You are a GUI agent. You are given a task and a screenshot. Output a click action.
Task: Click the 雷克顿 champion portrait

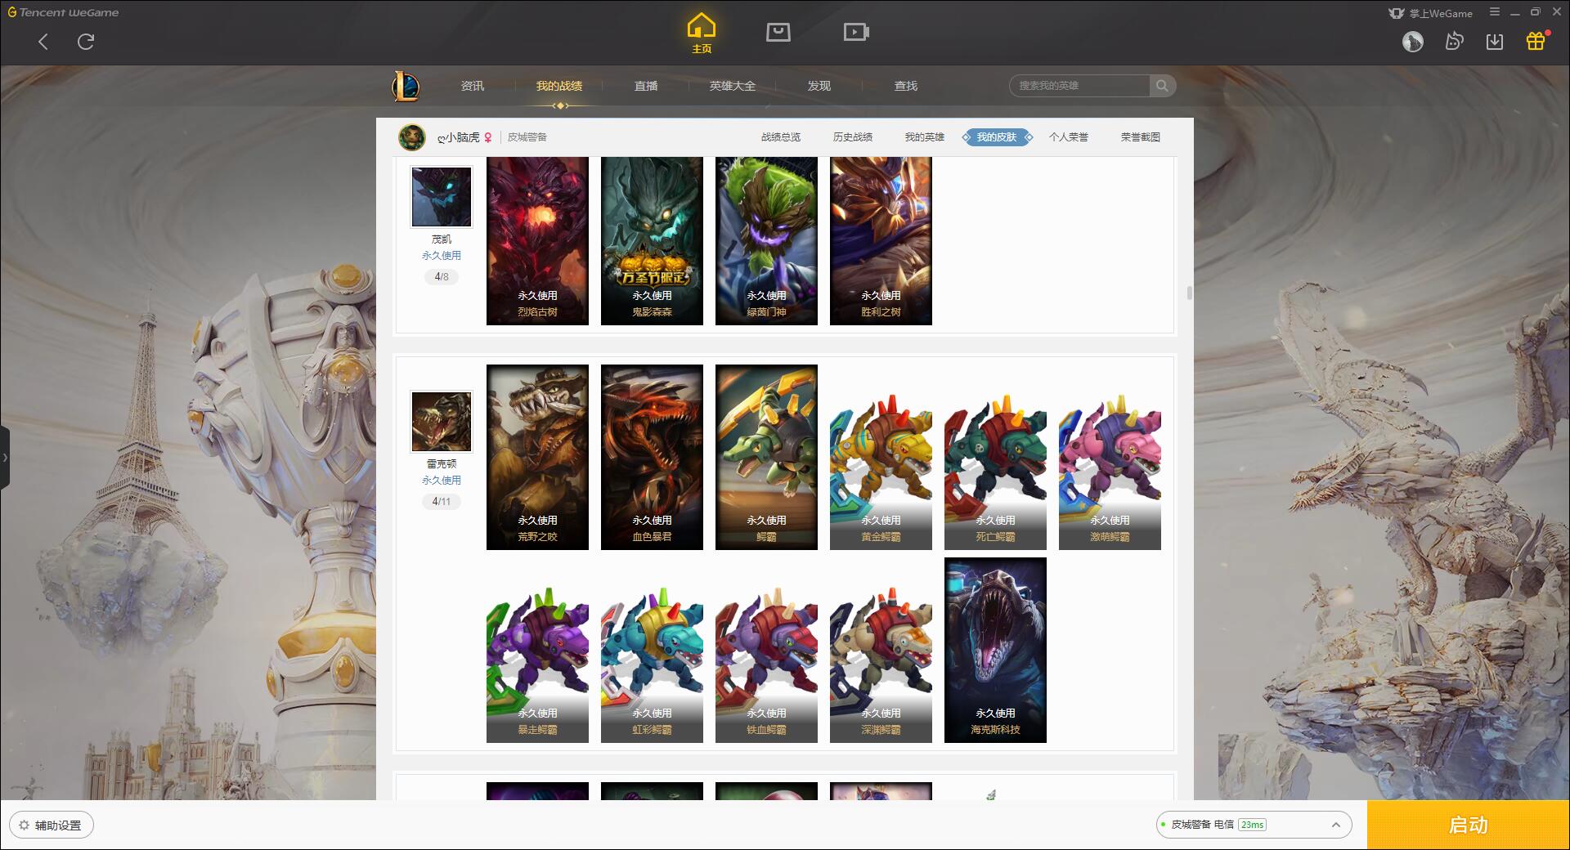click(x=442, y=422)
